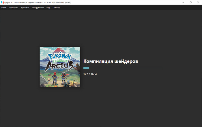The image size is (202, 127).
Task: Open the Помощь menu
Action: [56, 8]
